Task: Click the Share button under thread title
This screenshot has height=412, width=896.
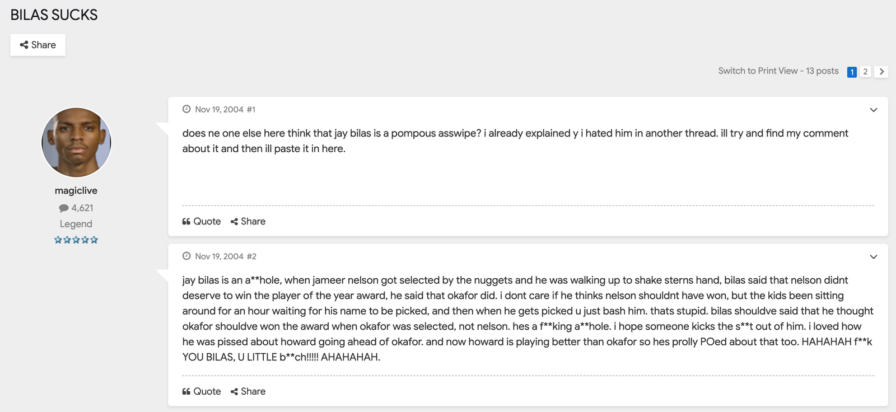Action: pyautogui.click(x=38, y=45)
